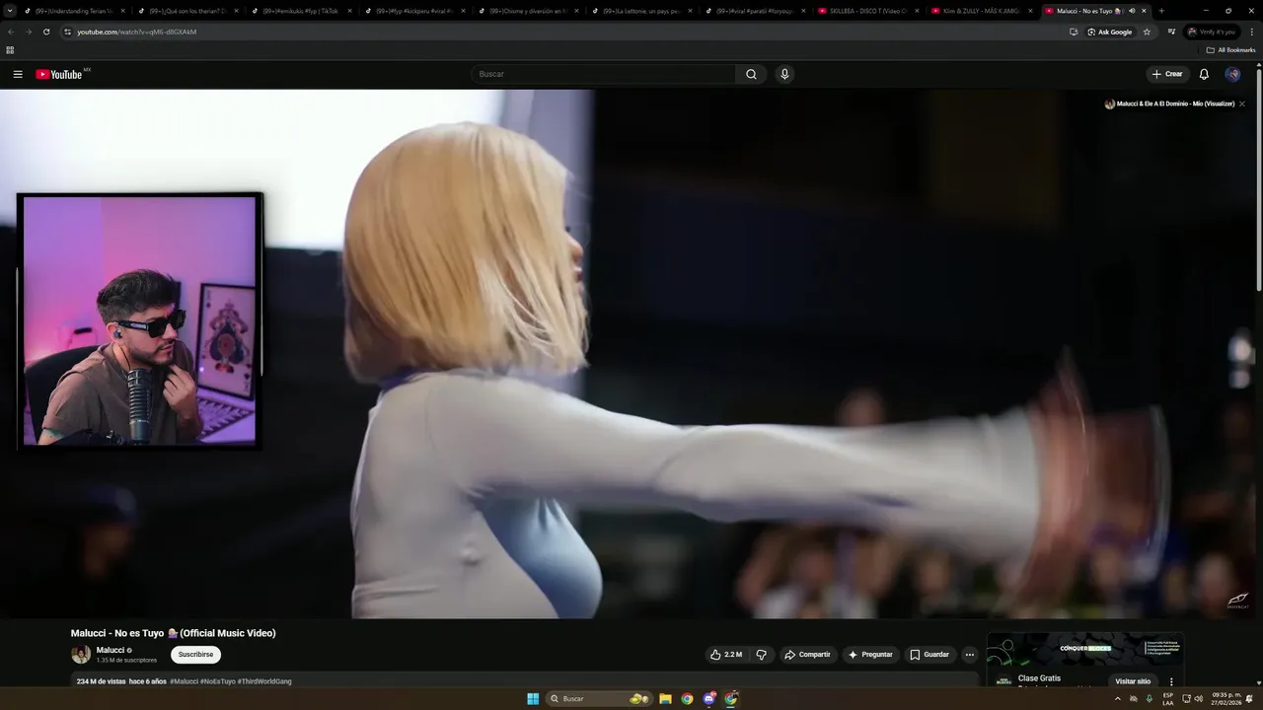Close the La Lettonie, un pays tab
This screenshot has width=1263, height=710.
[690, 11]
